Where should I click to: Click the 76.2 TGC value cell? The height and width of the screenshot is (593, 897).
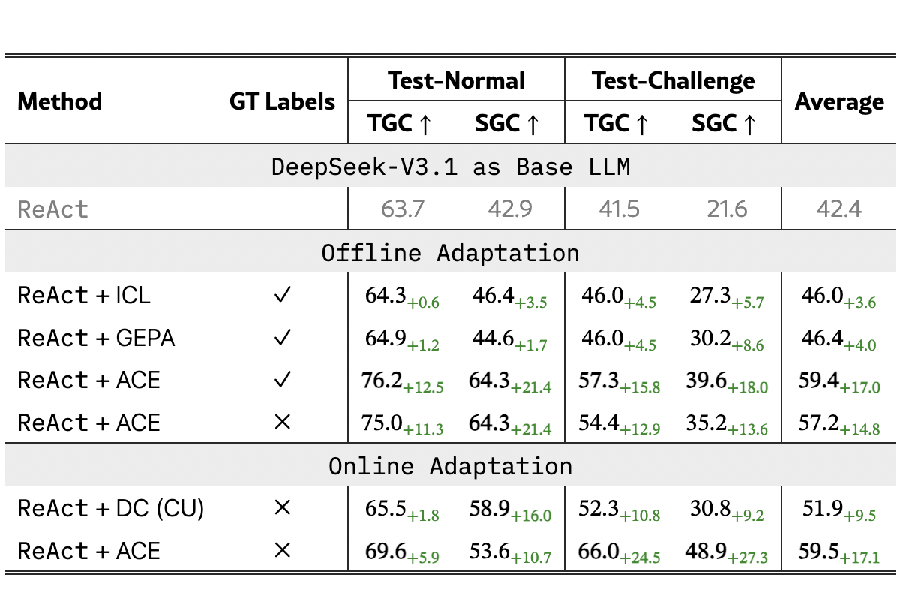tap(384, 380)
